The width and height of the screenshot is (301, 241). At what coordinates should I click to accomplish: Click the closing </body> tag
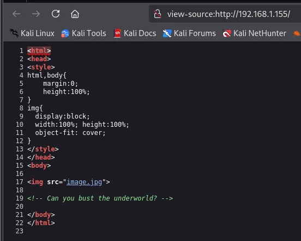(x=41, y=215)
